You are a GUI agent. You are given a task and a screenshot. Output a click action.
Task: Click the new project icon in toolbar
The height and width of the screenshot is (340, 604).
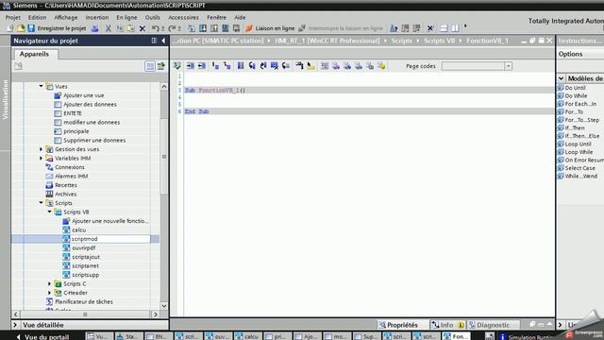(9, 28)
